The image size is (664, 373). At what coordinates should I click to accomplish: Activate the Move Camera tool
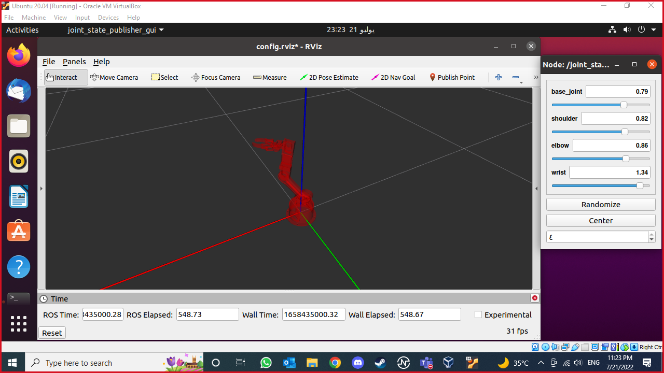click(114, 77)
